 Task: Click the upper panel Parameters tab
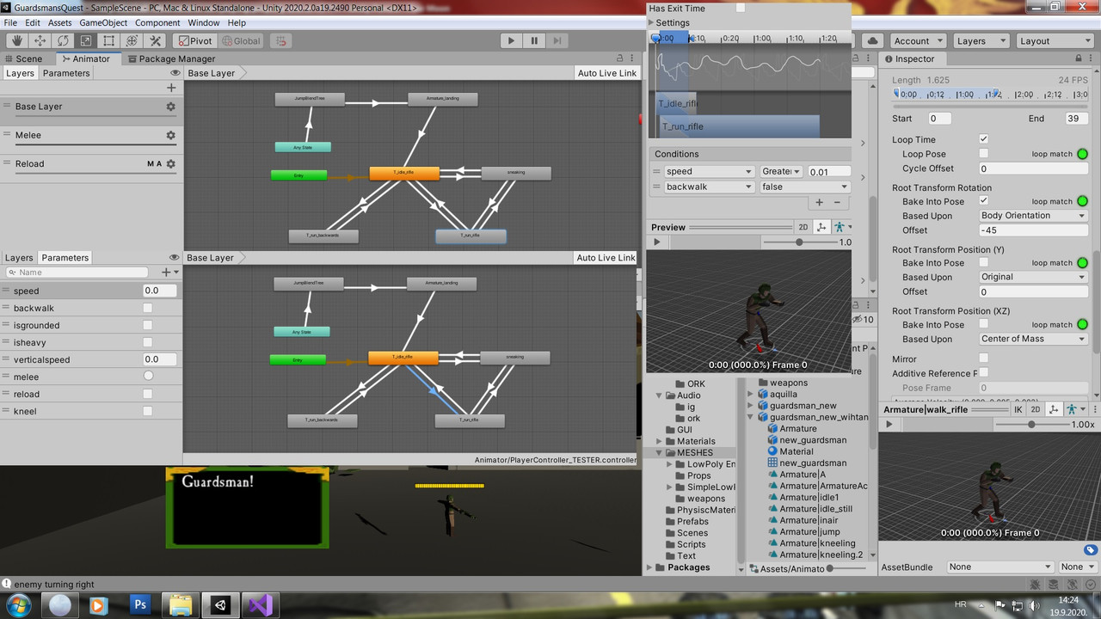coord(66,73)
